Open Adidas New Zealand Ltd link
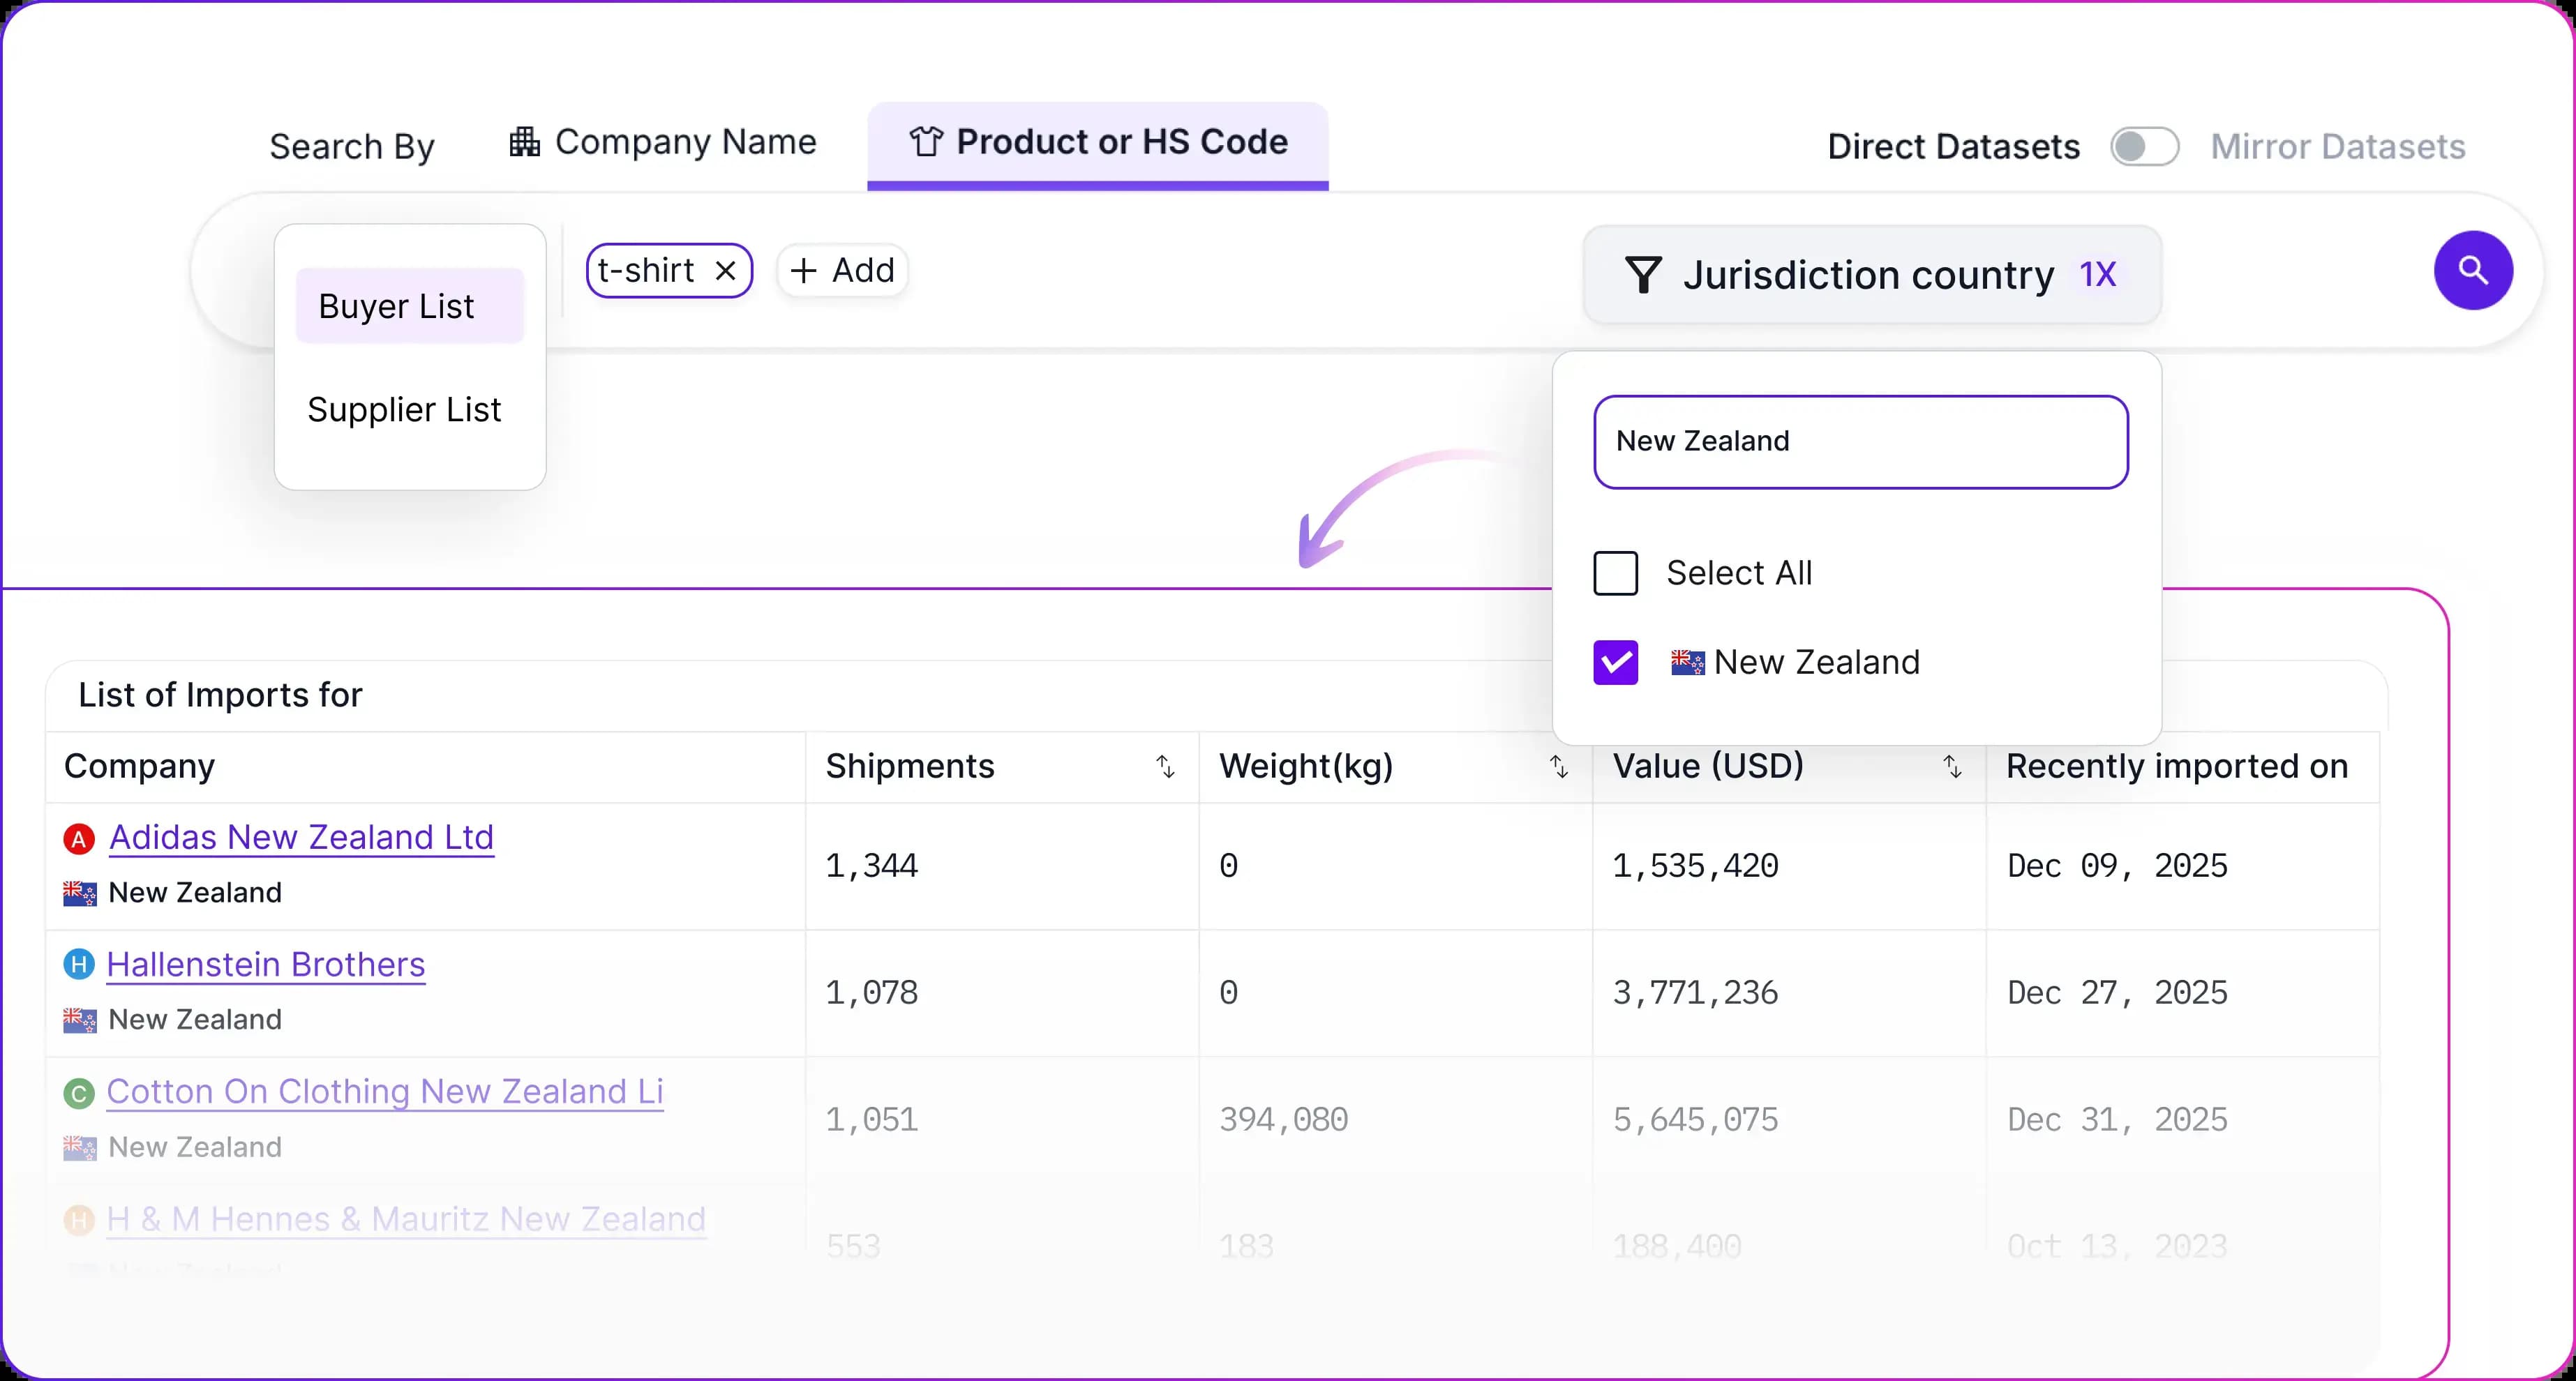Screen dimensions: 2576x1381 (x=301, y=838)
